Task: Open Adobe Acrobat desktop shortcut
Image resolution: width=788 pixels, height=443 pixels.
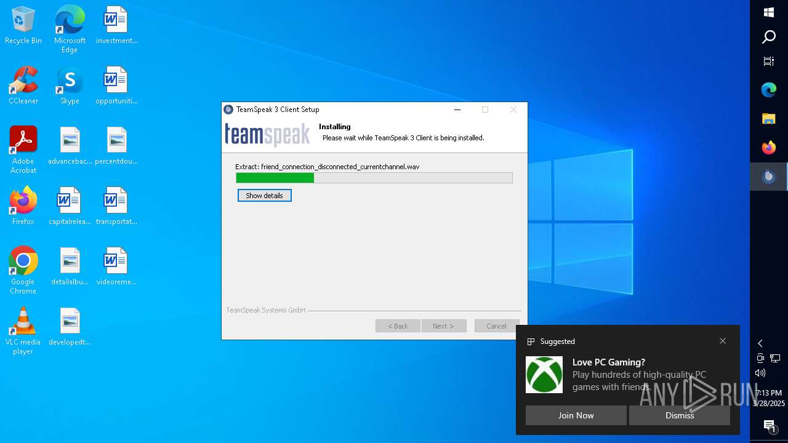Action: tap(23, 151)
